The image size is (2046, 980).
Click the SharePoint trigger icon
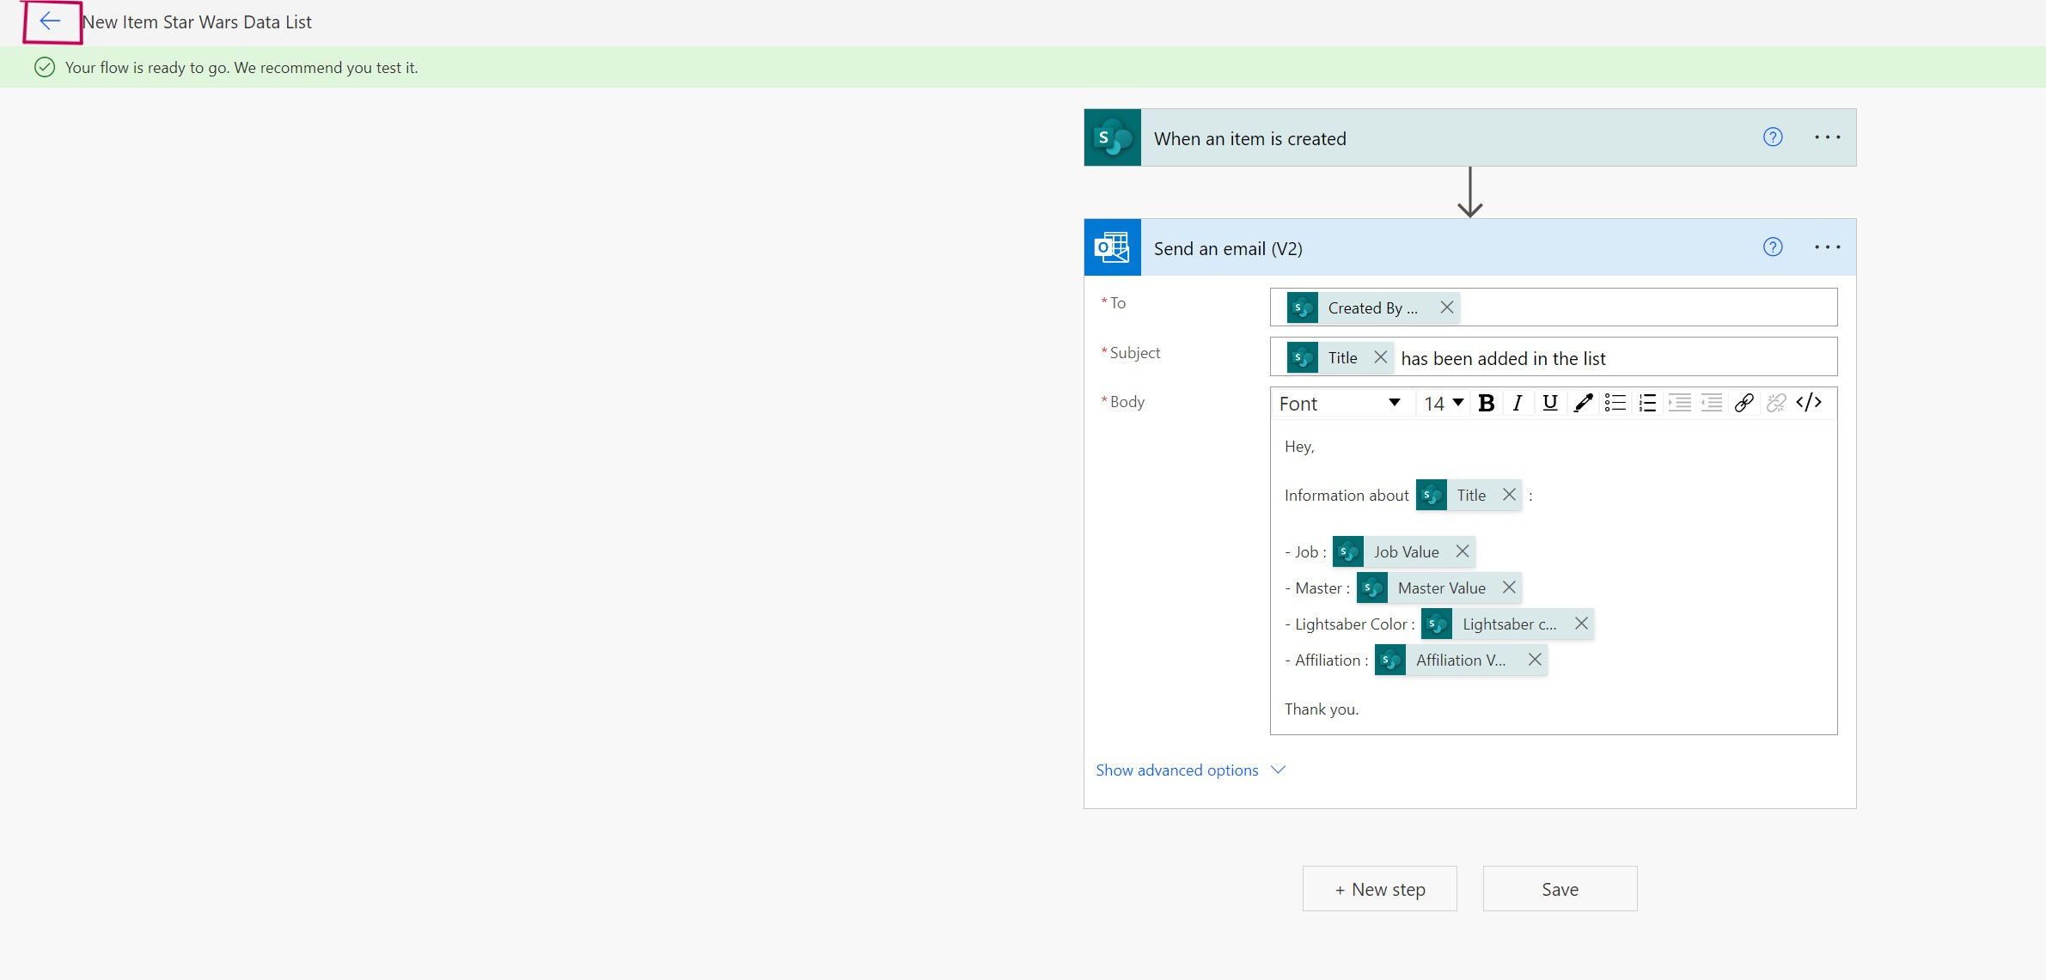click(1112, 137)
